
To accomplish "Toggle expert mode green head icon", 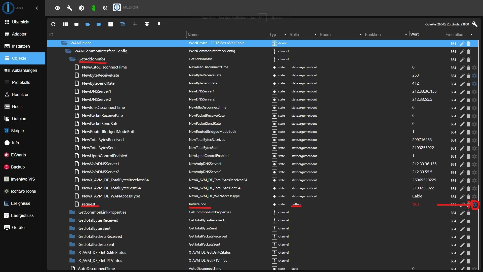I will point(93,8).
